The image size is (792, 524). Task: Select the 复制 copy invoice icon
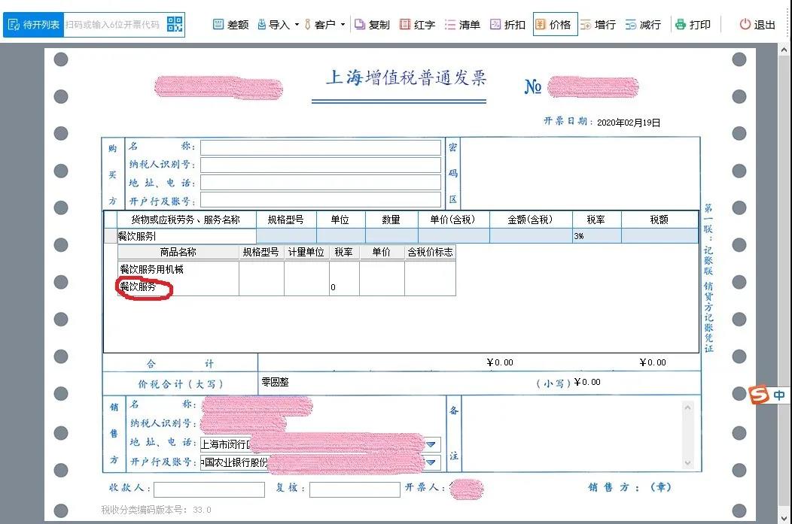click(371, 24)
